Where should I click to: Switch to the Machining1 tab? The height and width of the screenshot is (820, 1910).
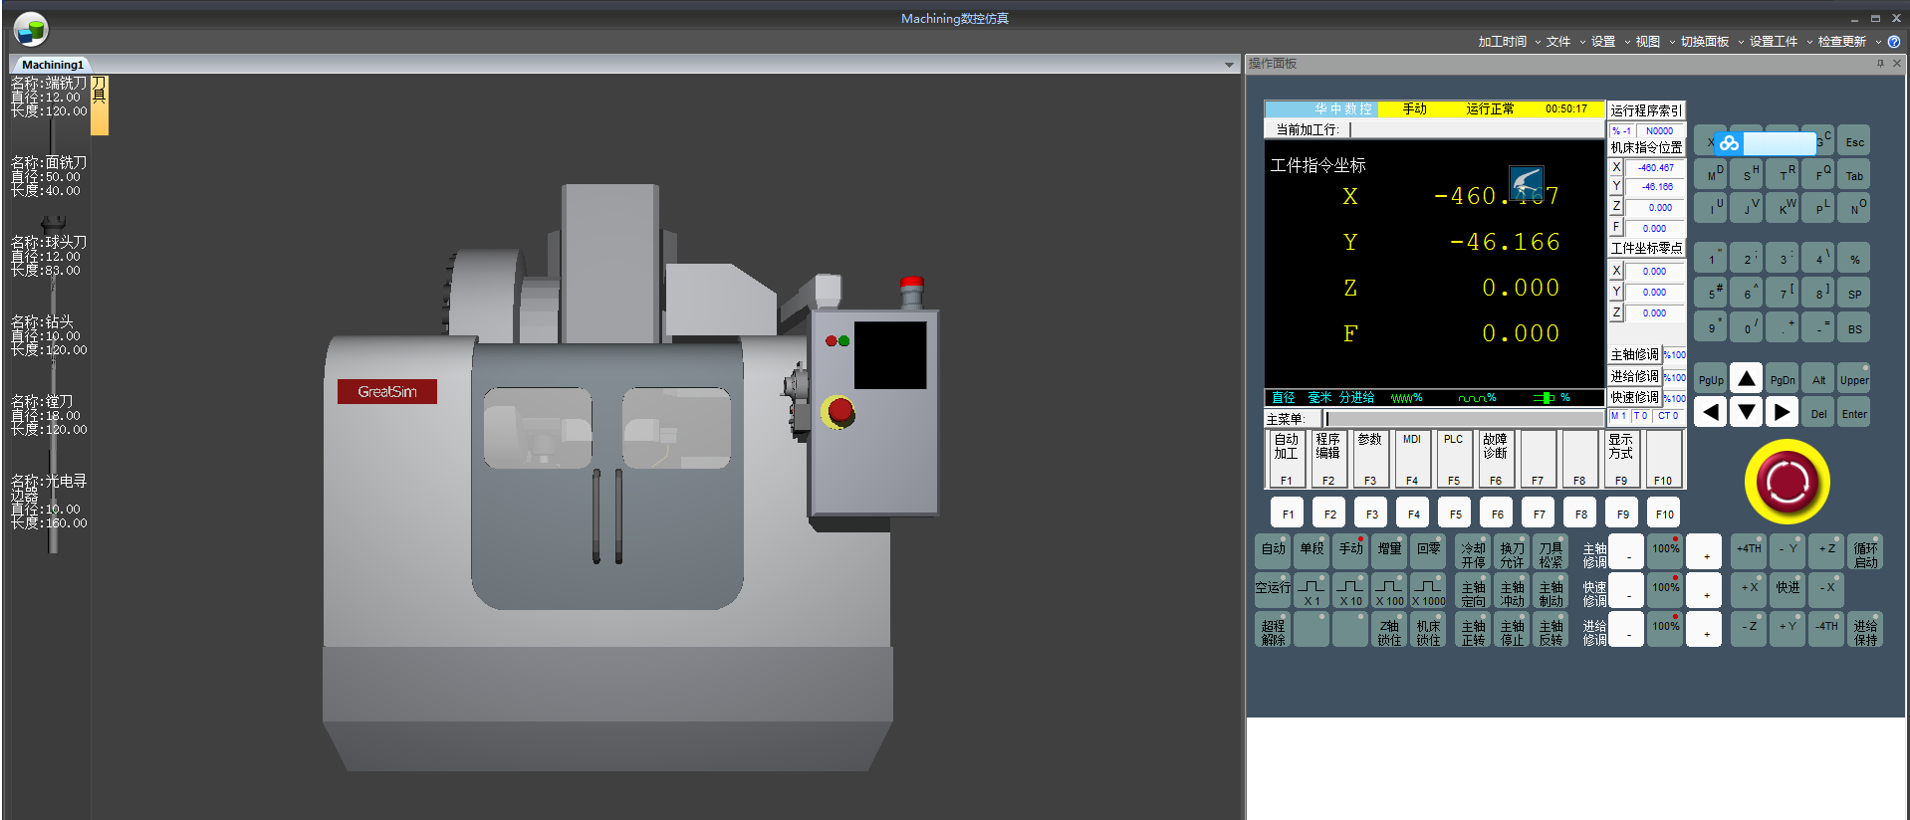click(x=53, y=65)
